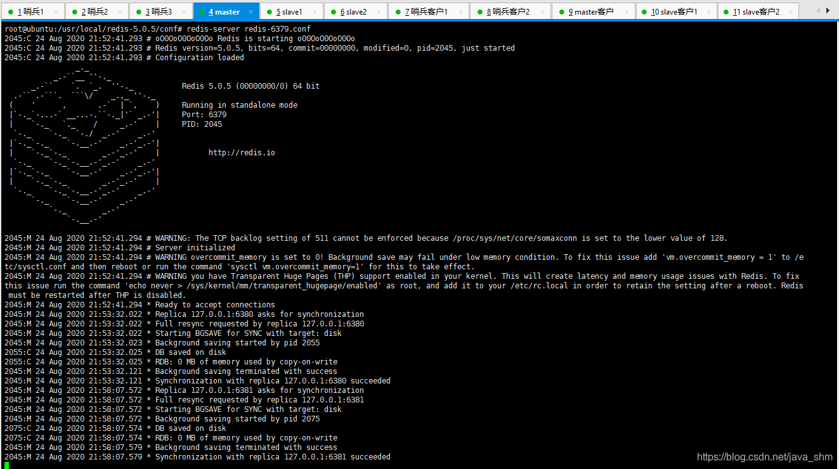Close the 哨兵客户1 tab

[x=461, y=11]
